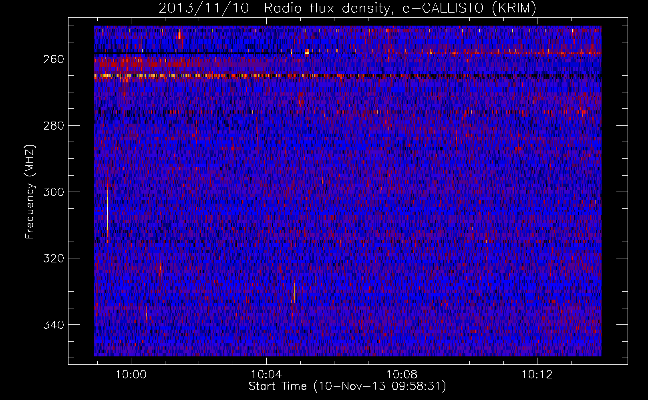The width and height of the screenshot is (648, 400).
Task: Click the plot title 'Radio flux density, e-CALLISTO (KRIM)'
Action: 400,8
